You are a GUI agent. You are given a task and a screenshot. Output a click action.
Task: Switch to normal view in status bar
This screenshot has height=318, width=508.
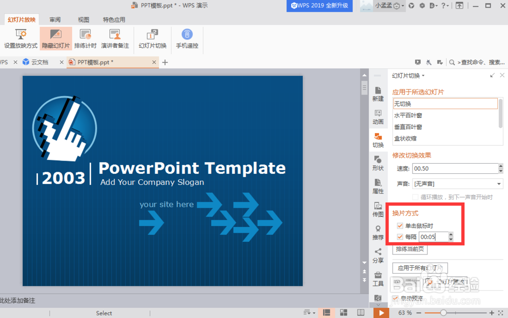(327, 312)
